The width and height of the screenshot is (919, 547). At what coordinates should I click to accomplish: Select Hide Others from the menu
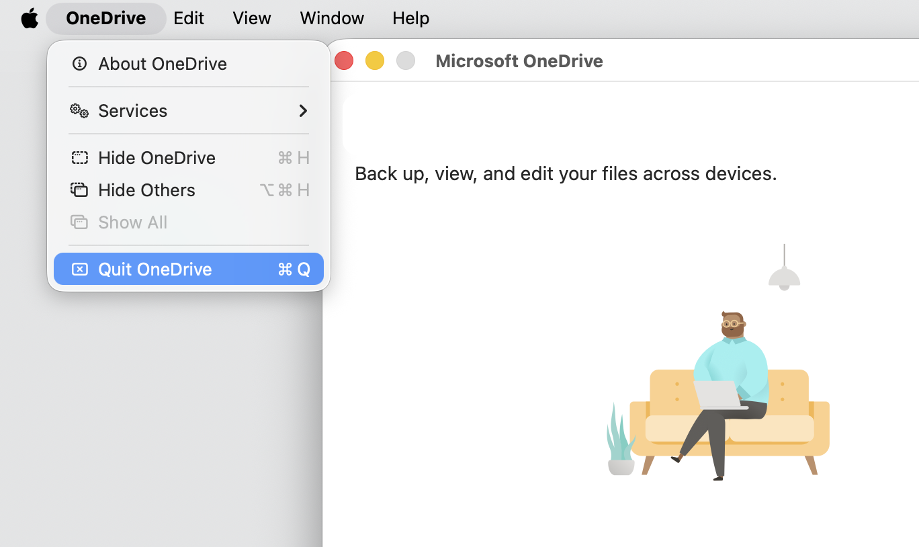189,190
